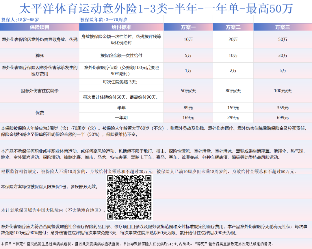The image size is (312, 249).
Task: Click the 方案一 column header
Action: tap(188, 27)
